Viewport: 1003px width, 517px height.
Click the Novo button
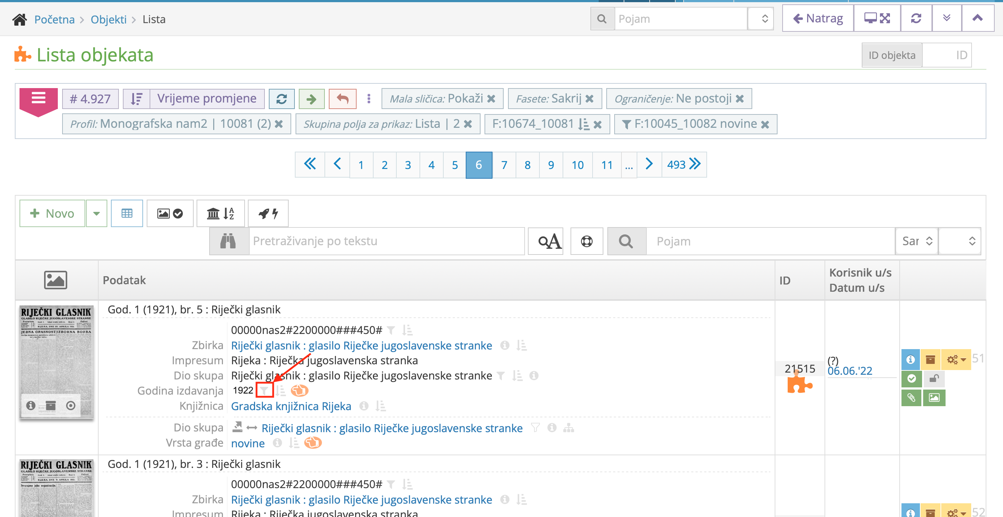[x=52, y=213]
